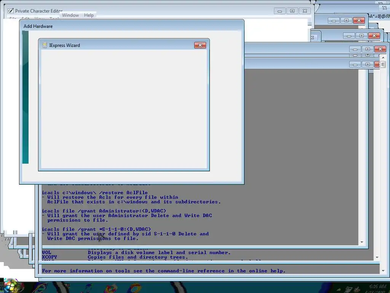This screenshot has height=293, width=390.
Task: Click 'Copies files and directory trees.' text
Action: coord(138,257)
